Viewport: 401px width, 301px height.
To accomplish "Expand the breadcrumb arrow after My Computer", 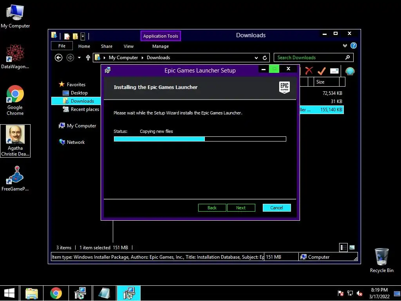I will coord(143,58).
